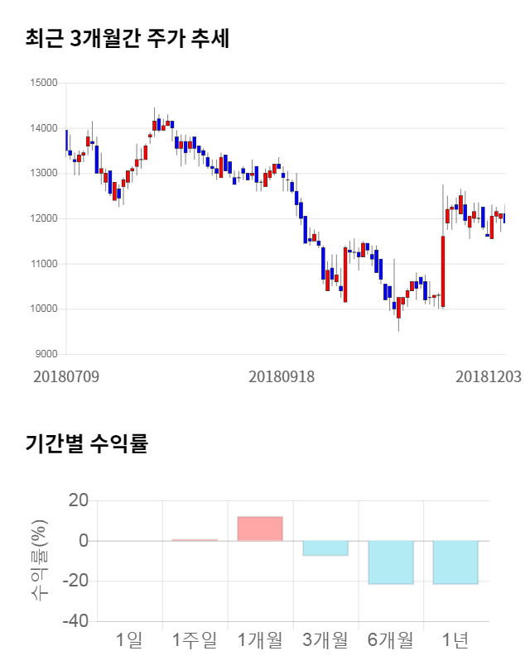
Task: Select the blue 3개월 return bar
Action: coord(325,548)
